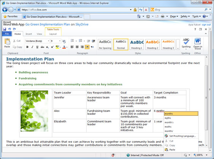Decrease paragraph indent

tap(89, 41)
